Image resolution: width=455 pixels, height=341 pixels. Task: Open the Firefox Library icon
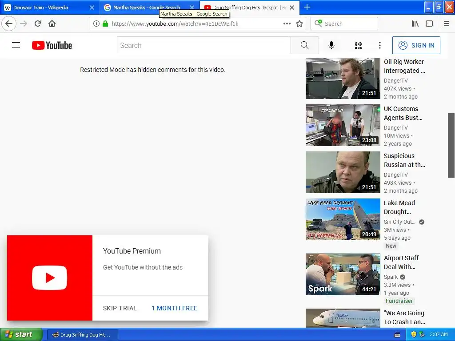[415, 24]
